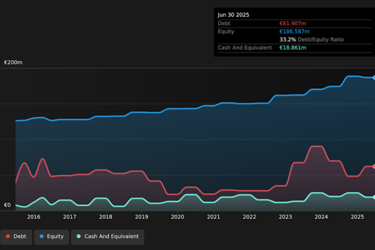Click the €200m y-axis label

click(x=13, y=62)
